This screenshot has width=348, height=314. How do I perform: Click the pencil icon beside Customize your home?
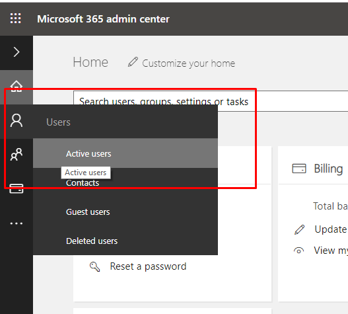tap(133, 62)
